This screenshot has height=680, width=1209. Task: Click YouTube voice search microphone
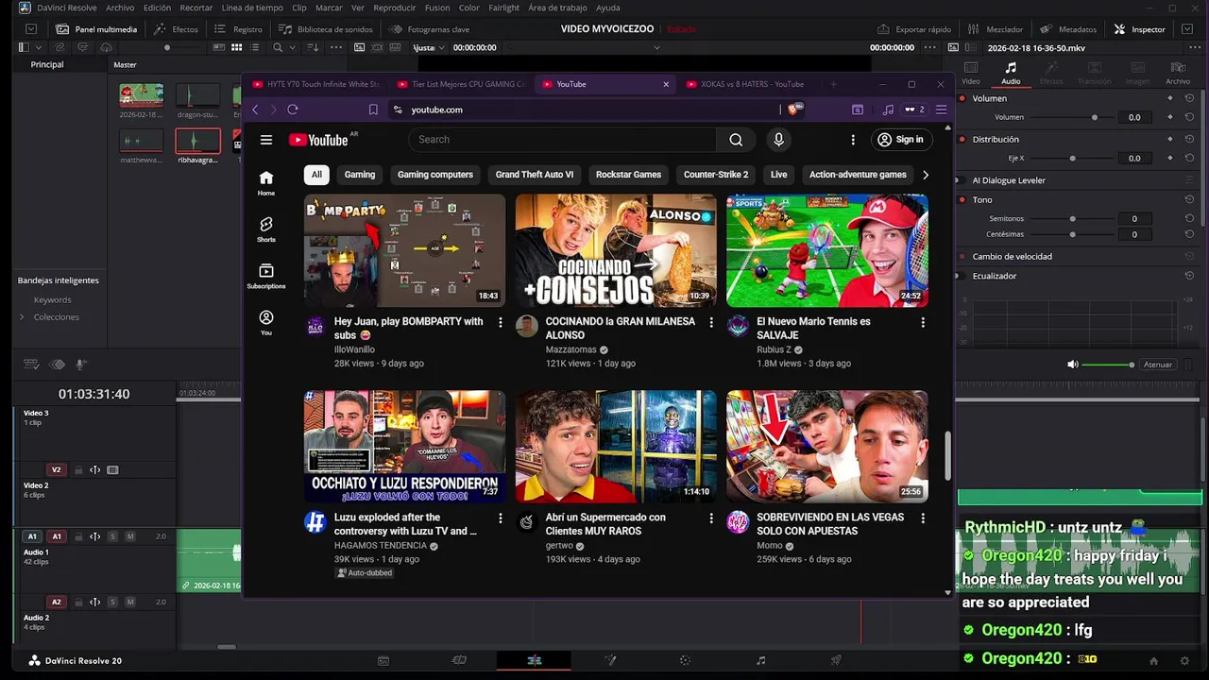point(778,140)
